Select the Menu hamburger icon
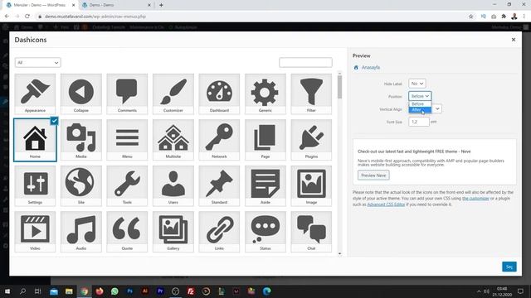The height and width of the screenshot is (298, 531). tap(127, 140)
